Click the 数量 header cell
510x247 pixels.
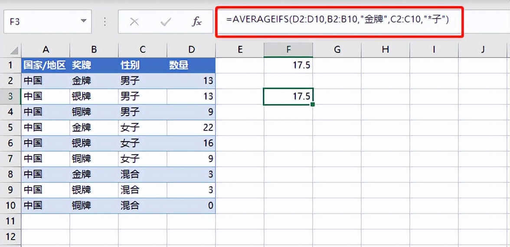pos(191,65)
